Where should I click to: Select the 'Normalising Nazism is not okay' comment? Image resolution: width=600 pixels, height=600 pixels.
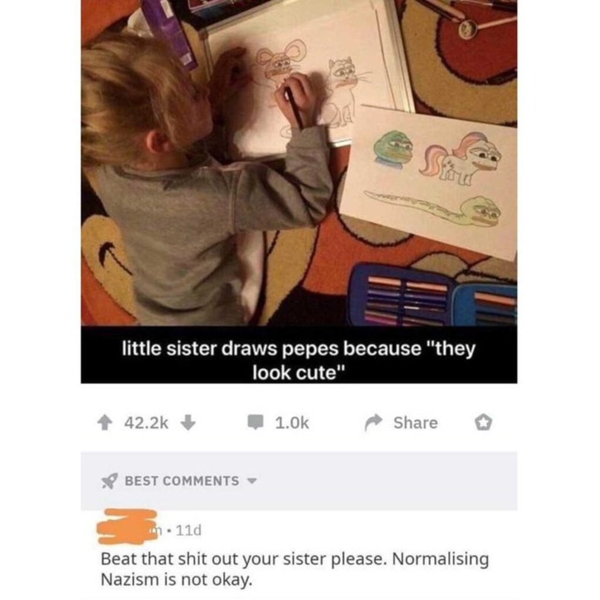(x=295, y=569)
